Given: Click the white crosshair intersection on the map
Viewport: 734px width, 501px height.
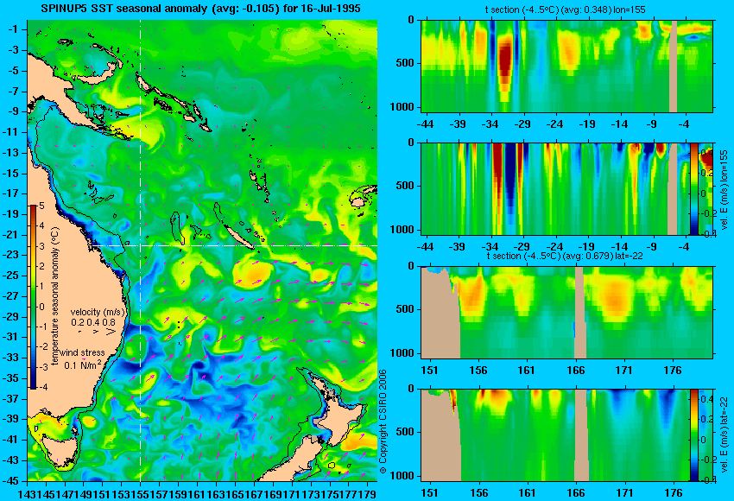Looking at the screenshot, I should coord(141,245).
